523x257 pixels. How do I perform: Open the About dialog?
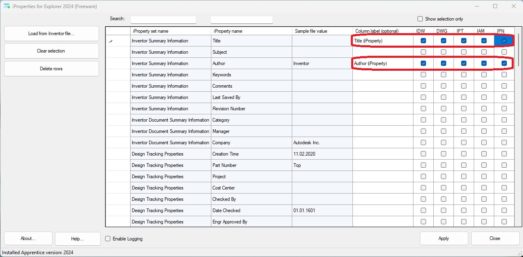[x=28, y=238]
